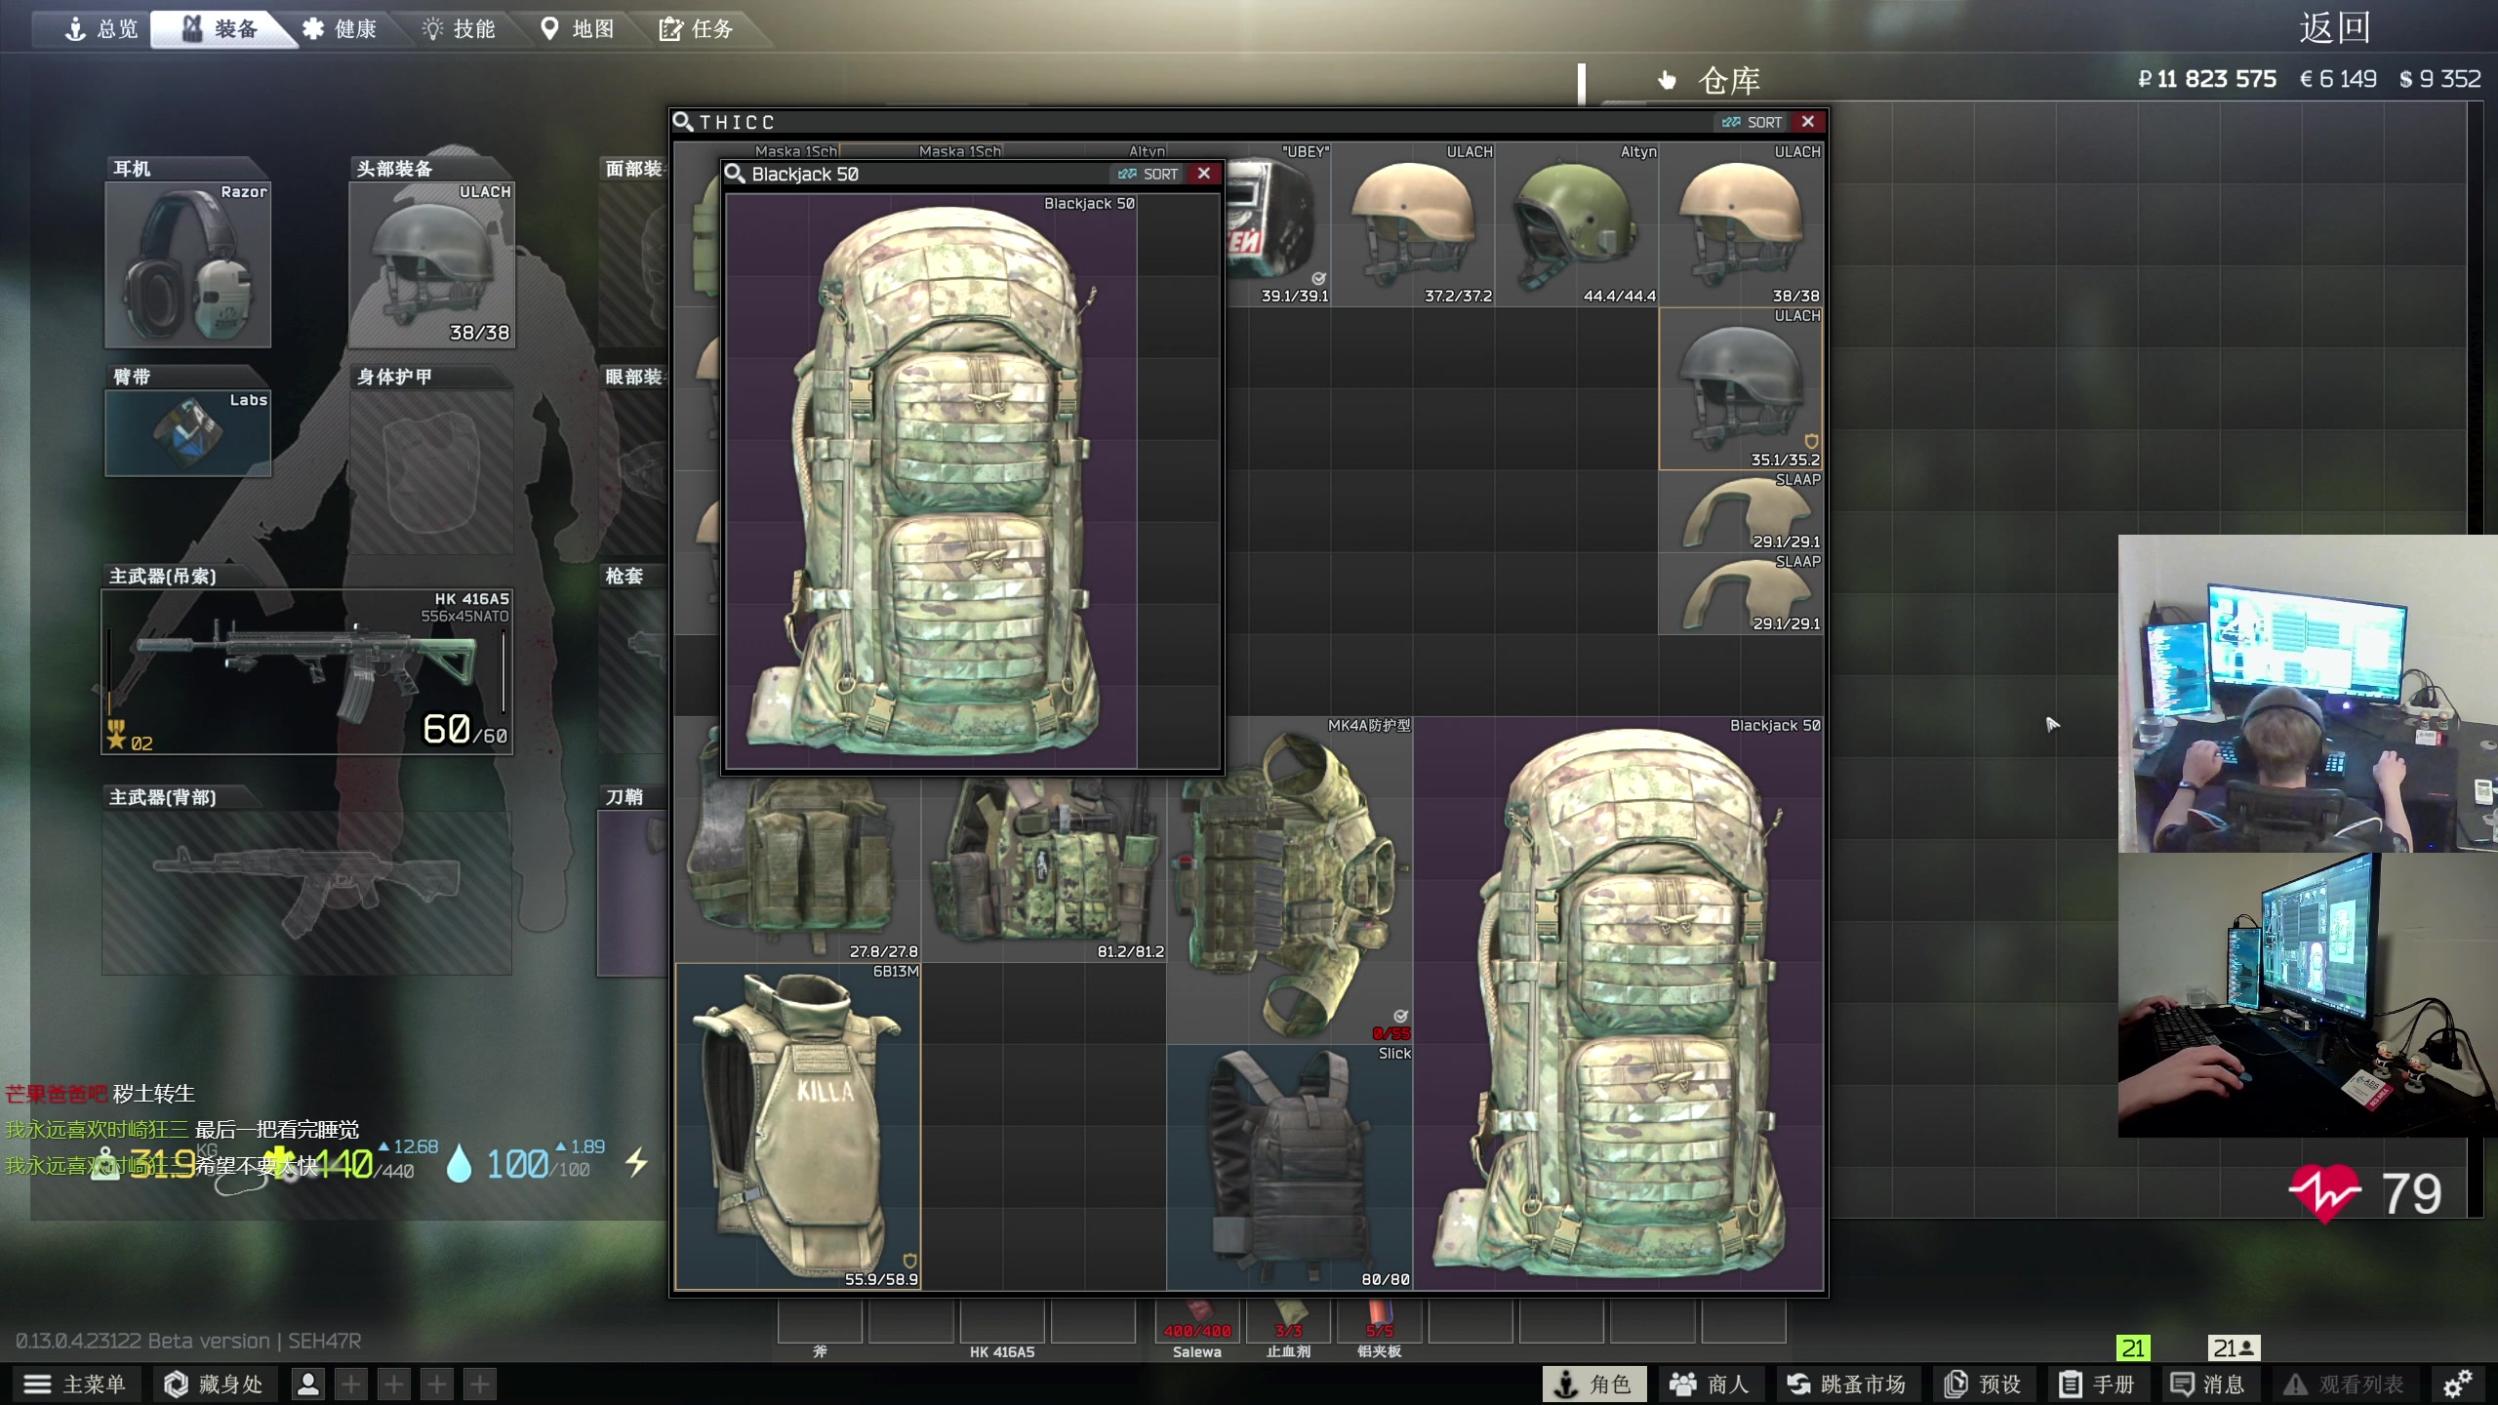Select the armored rig with 81.2/81.2 durability
Viewport: 2498px width, 1405px height.
[x=1044, y=868]
